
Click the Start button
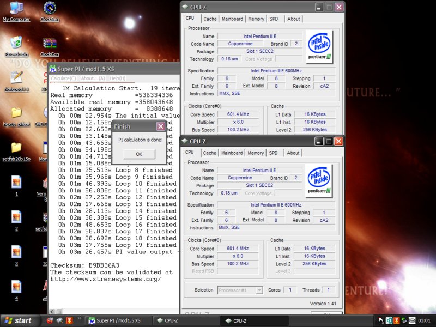coord(19,320)
